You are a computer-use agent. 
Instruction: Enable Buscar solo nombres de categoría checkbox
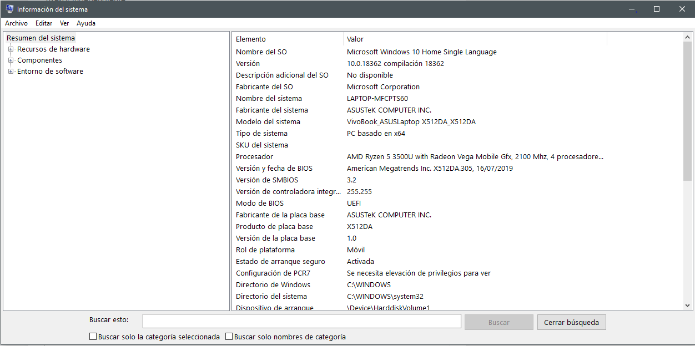point(229,337)
